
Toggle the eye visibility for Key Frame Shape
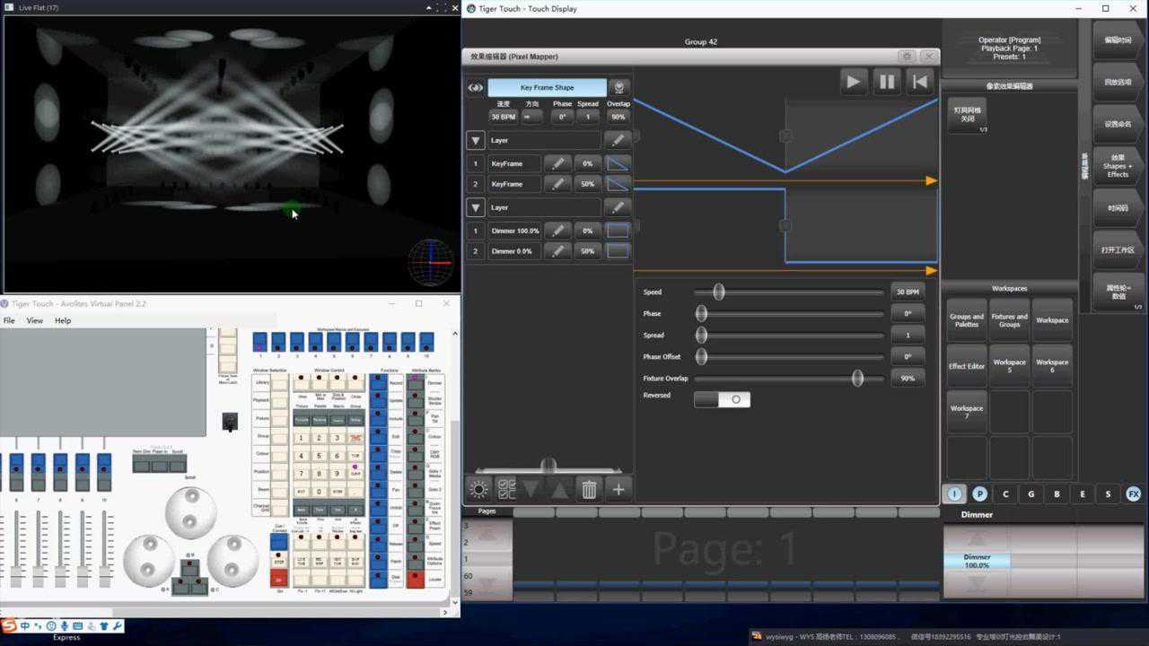[x=476, y=88]
